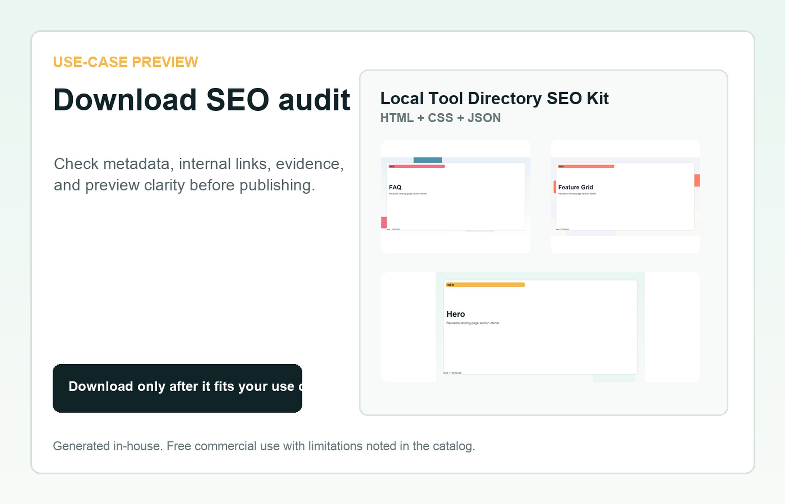
Task: Open the Feature Grid section thumbnail
Action: coord(625,196)
